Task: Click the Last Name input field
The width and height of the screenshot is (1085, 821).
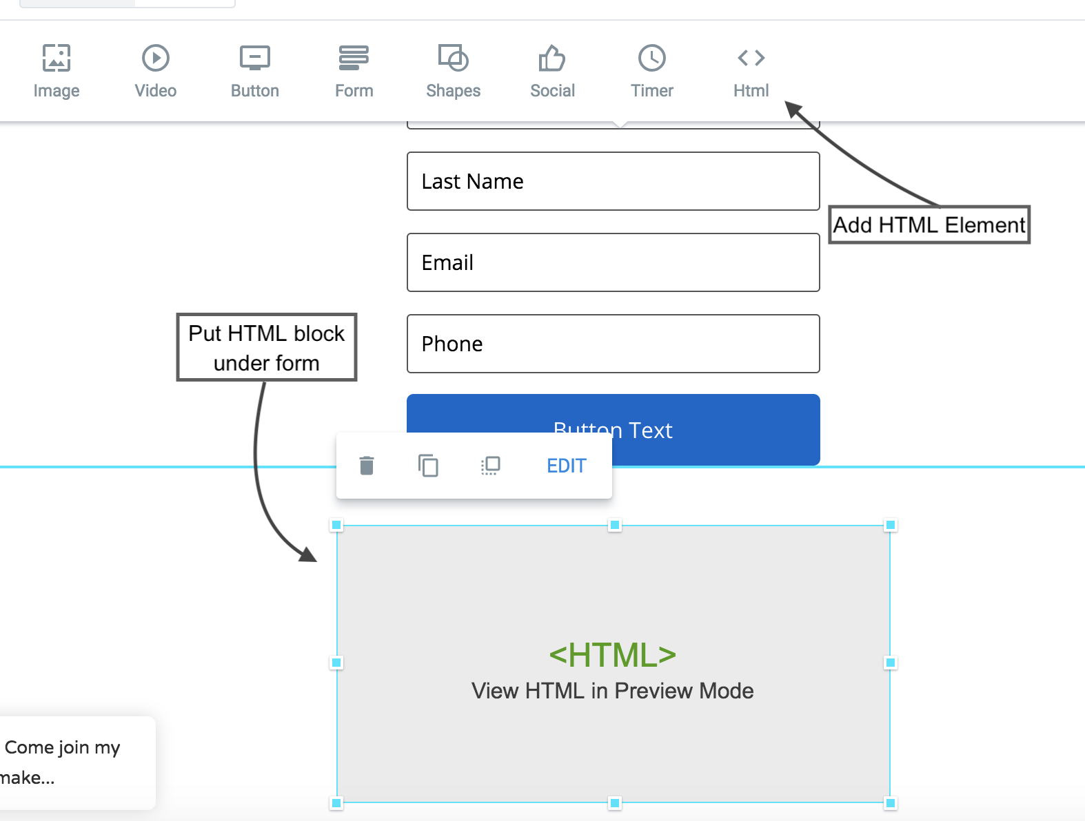Action: [x=613, y=181]
